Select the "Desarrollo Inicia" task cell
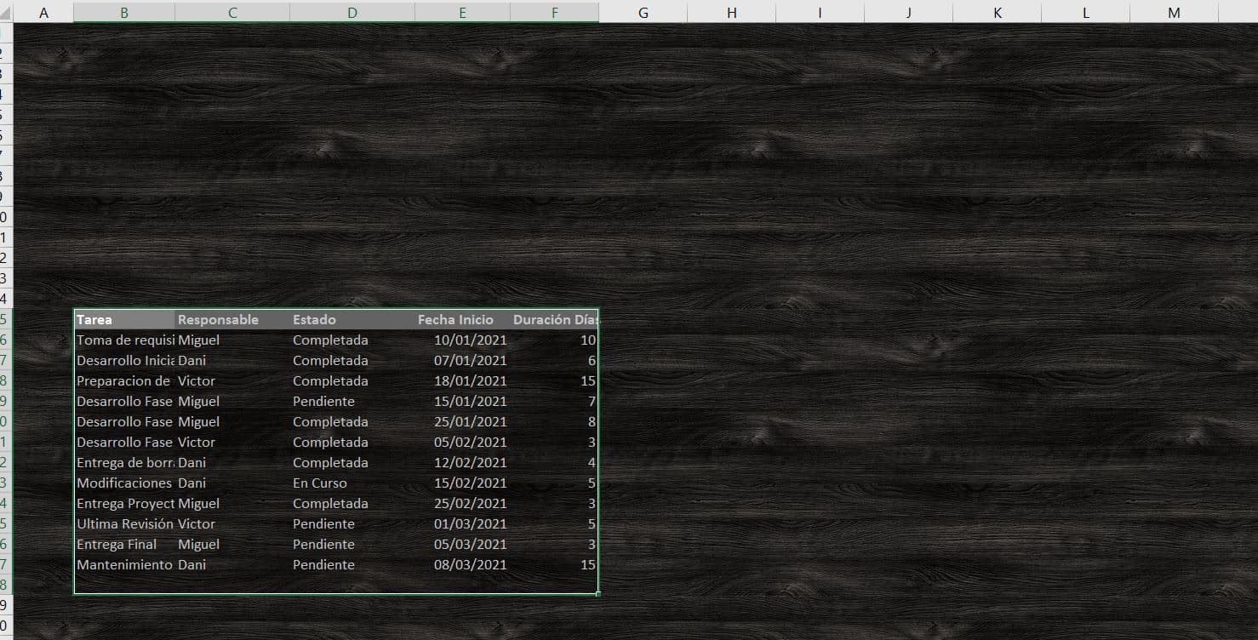The image size is (1258, 640). pos(125,361)
